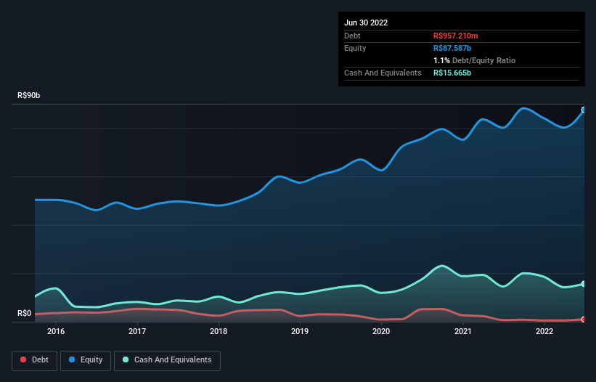Click the R$0 y-axis label
Screen dimensions: 596x382
[25, 313]
